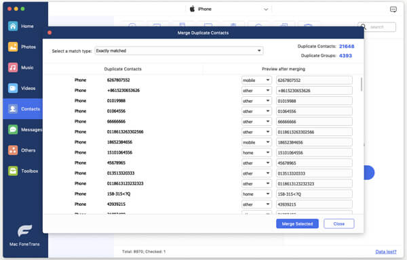Click the red close dot of Merge dialog
This screenshot has height=260, width=407.
pyautogui.click(x=50, y=32)
